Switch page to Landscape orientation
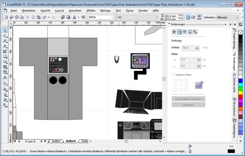 coord(193,17)
